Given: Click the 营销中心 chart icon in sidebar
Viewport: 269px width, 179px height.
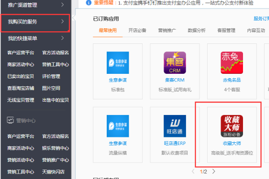Looking at the screenshot, I should tap(10, 120).
